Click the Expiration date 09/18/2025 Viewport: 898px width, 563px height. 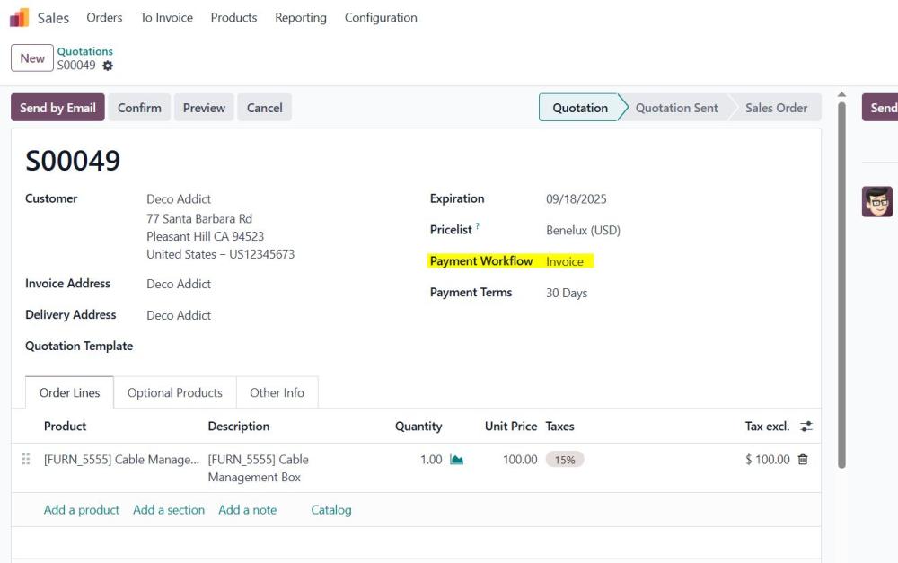(577, 199)
